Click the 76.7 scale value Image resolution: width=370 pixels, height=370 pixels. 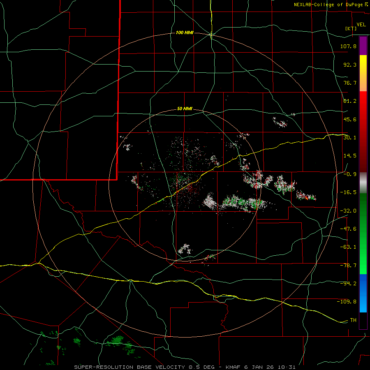[x=350, y=83]
